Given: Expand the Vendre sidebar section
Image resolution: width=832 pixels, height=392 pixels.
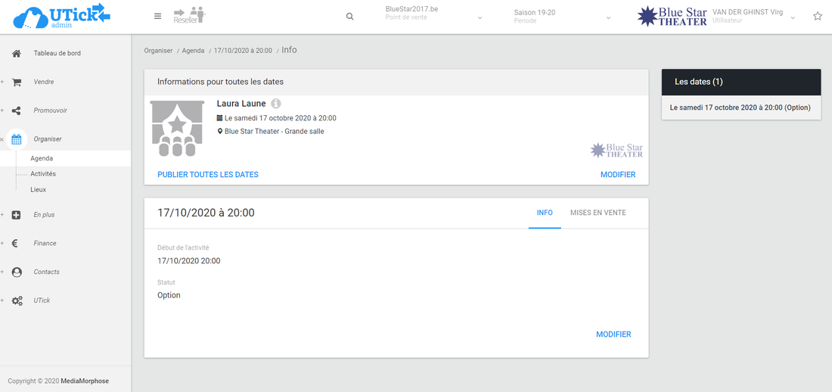Looking at the screenshot, I should 43,82.
